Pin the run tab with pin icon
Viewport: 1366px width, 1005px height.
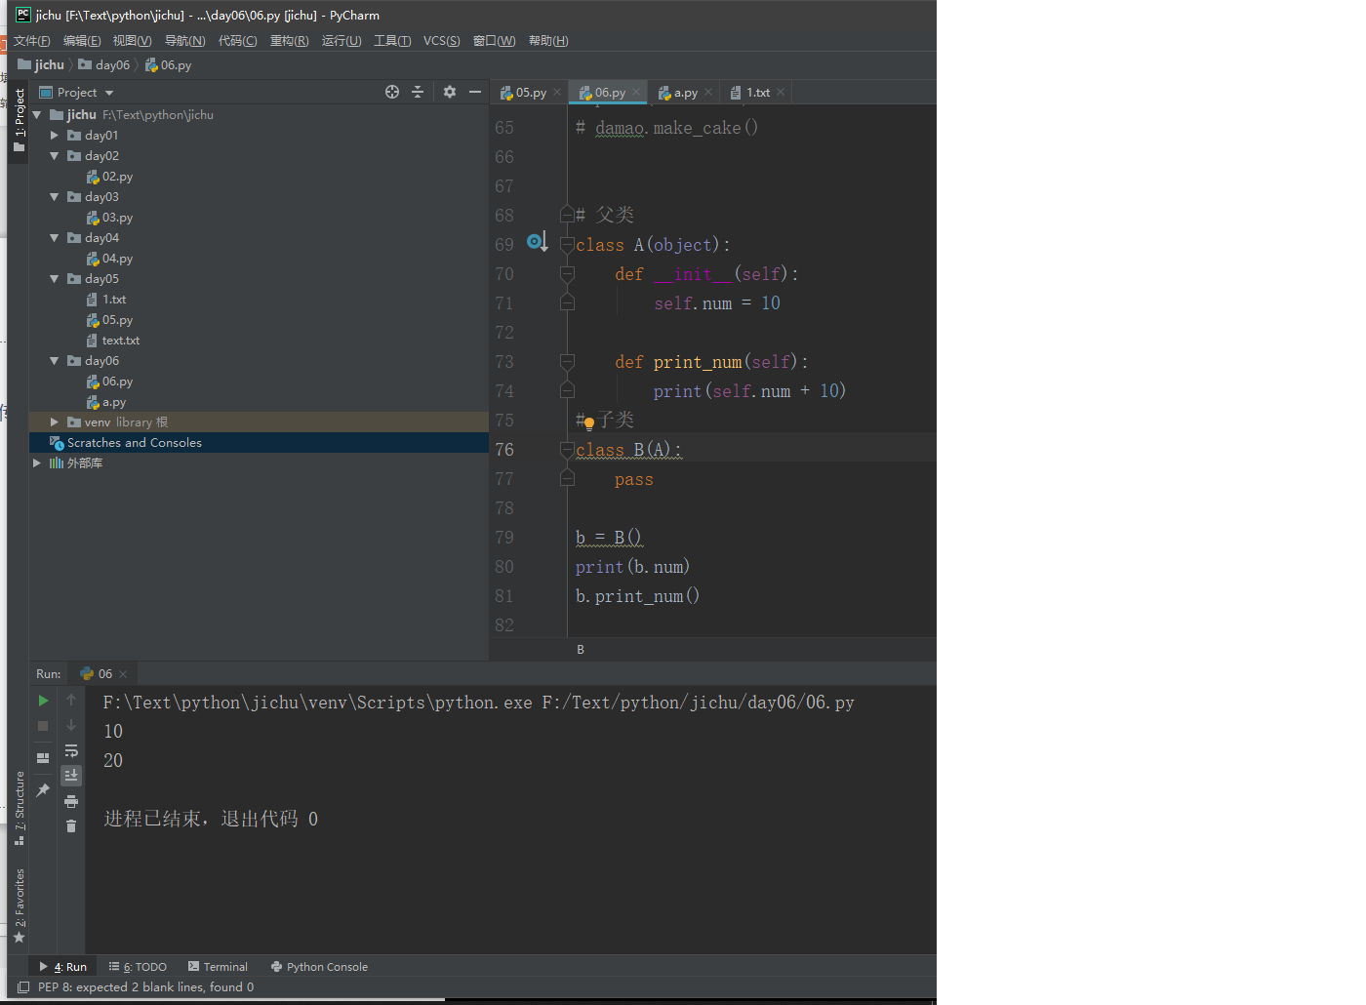43,790
